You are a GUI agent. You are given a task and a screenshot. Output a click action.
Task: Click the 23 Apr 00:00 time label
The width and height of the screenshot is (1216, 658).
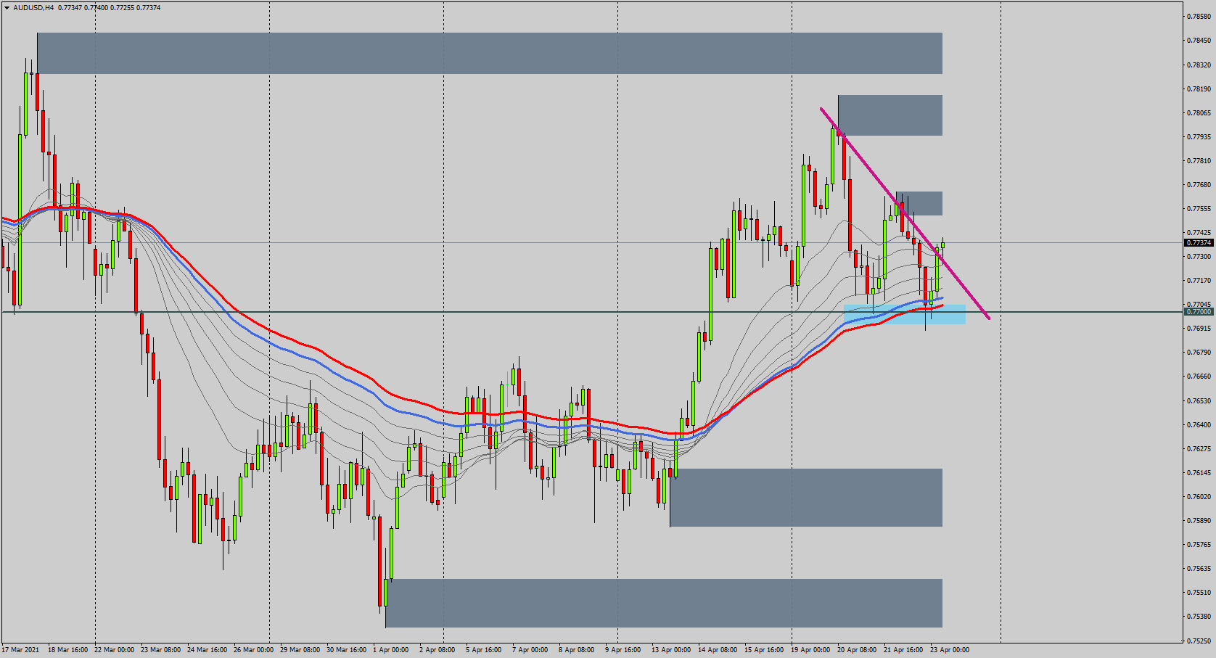pyautogui.click(x=950, y=650)
